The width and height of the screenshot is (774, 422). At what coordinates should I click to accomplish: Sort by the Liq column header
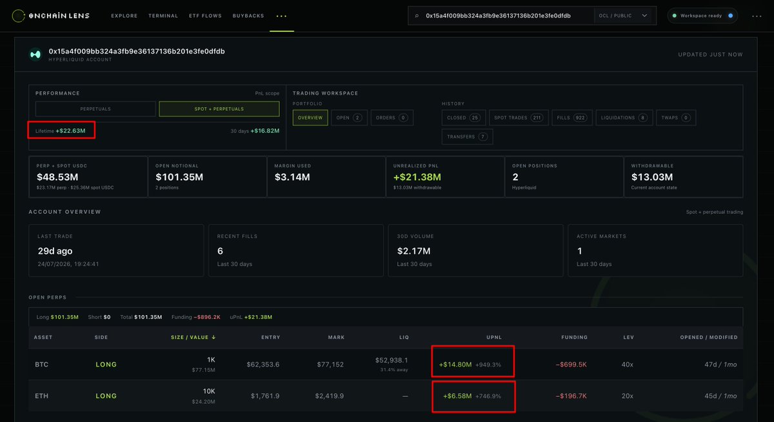tap(404, 337)
